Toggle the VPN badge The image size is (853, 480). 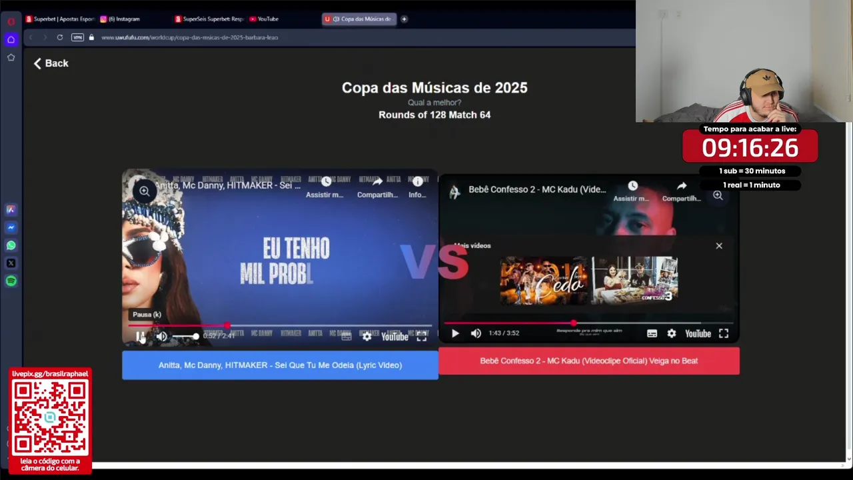point(77,37)
